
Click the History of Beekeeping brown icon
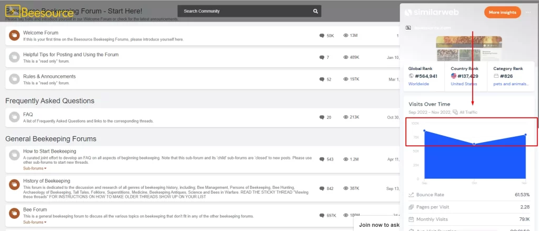coord(14,184)
